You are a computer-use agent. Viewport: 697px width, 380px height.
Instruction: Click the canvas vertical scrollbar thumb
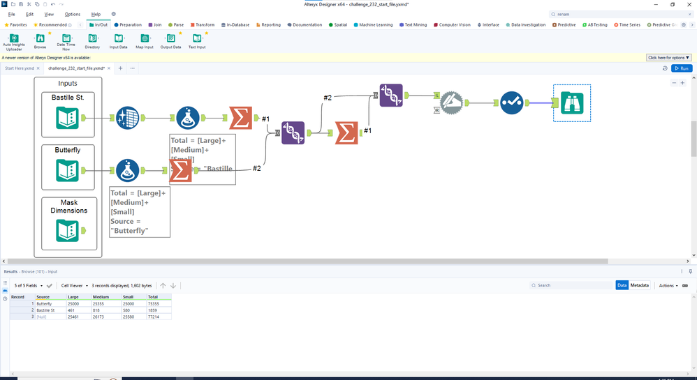[694, 139]
